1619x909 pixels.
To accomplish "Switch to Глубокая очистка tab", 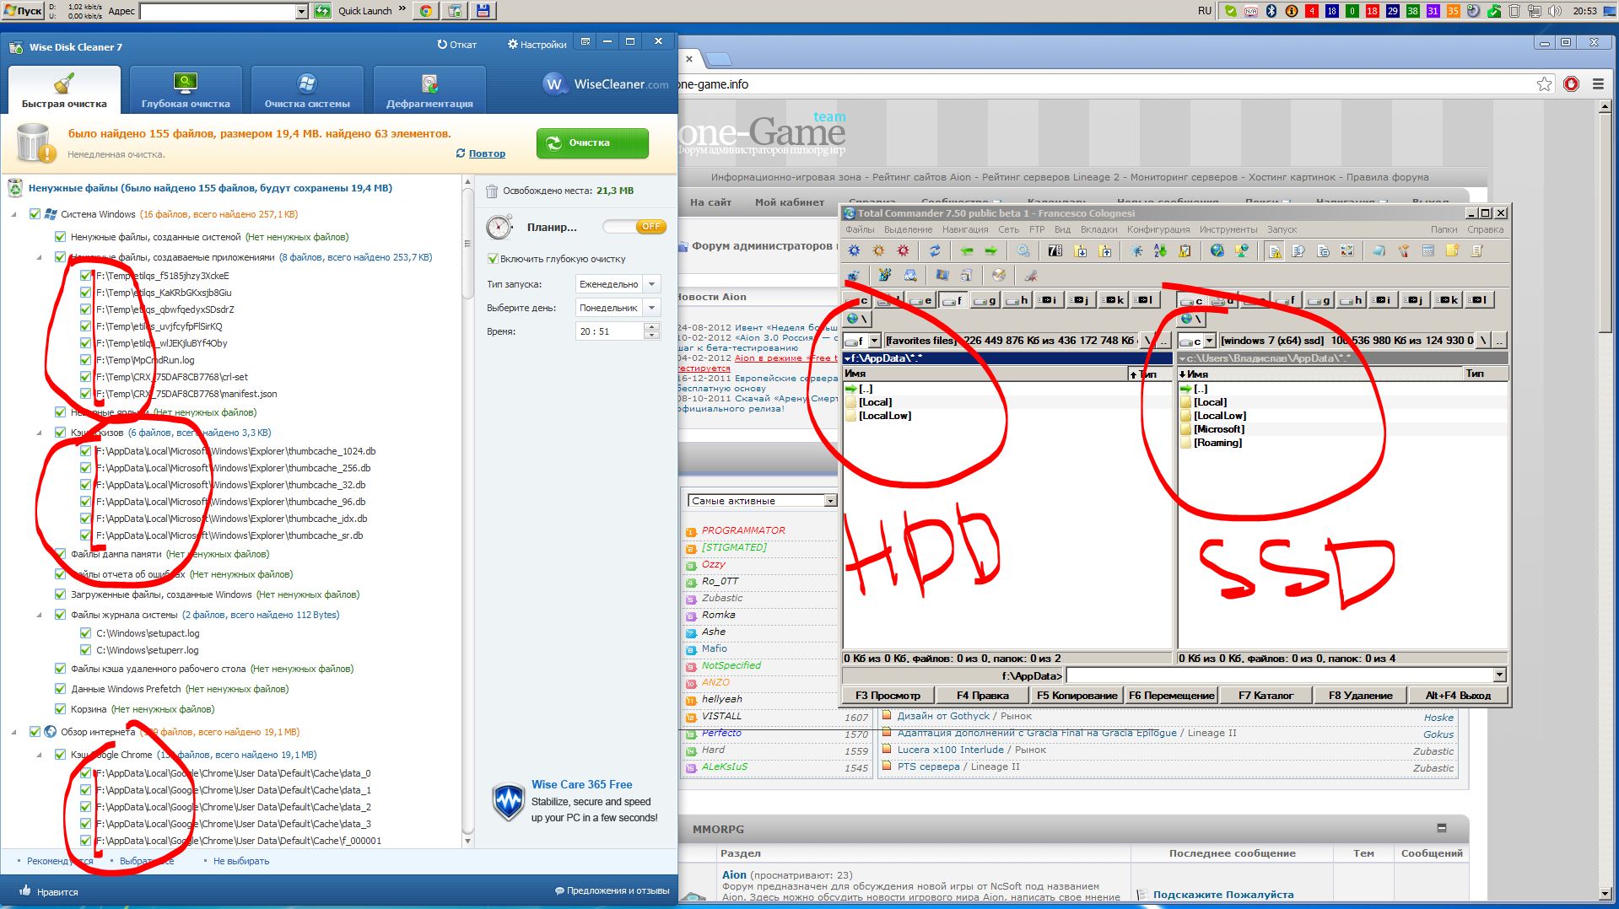I will (x=186, y=89).
